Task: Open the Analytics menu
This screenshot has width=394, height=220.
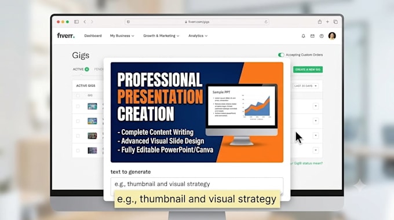Action: tap(198, 36)
